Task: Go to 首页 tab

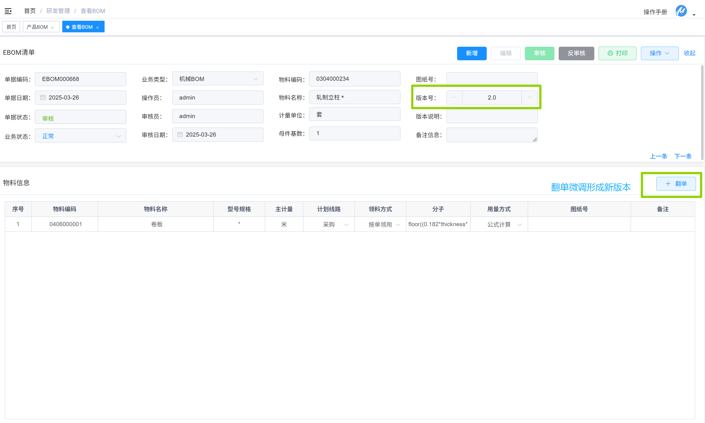Action: [x=11, y=27]
